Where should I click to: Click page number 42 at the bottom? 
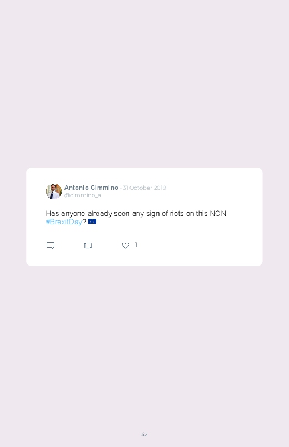click(144, 434)
